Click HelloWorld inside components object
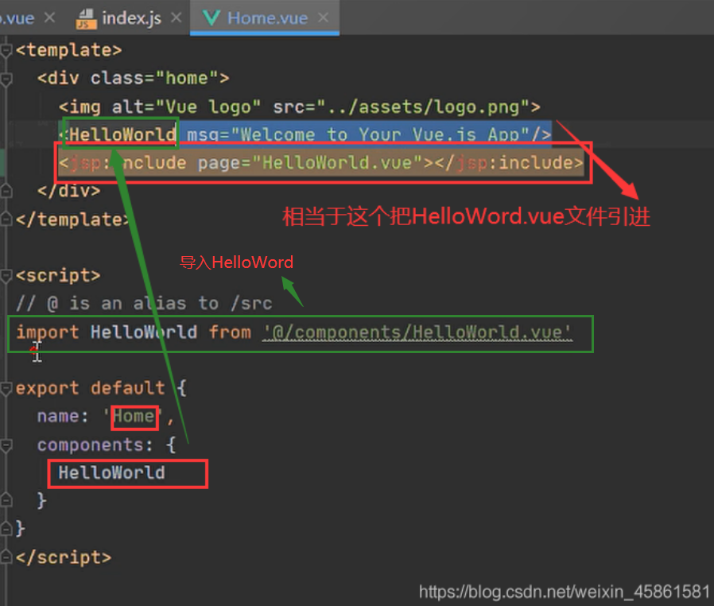The image size is (714, 606). click(x=111, y=472)
